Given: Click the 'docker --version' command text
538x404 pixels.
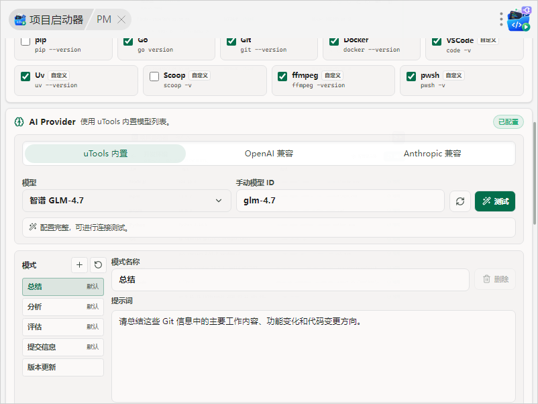Looking at the screenshot, I should (x=372, y=50).
